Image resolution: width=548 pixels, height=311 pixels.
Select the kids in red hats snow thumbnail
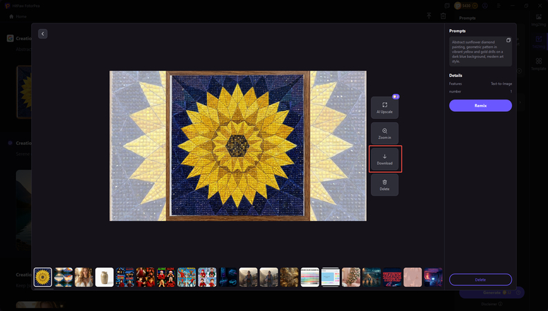[208, 277]
